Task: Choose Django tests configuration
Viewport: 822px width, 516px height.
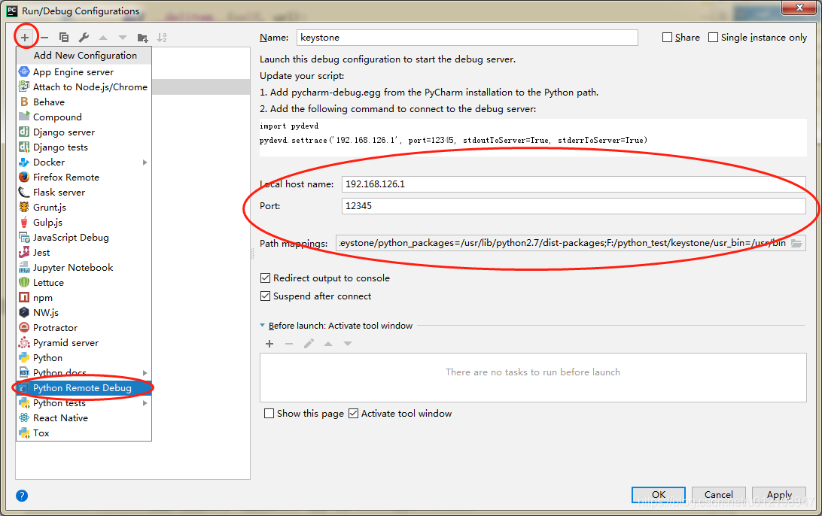Action: pyautogui.click(x=84, y=147)
